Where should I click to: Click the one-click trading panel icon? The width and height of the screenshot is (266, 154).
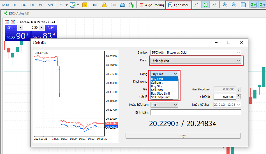point(7,22)
